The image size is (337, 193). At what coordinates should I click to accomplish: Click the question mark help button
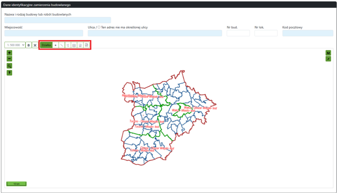pyautogui.click(x=9, y=72)
